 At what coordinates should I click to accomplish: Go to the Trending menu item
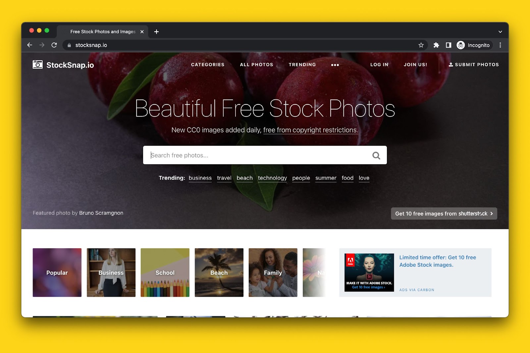[x=302, y=65]
